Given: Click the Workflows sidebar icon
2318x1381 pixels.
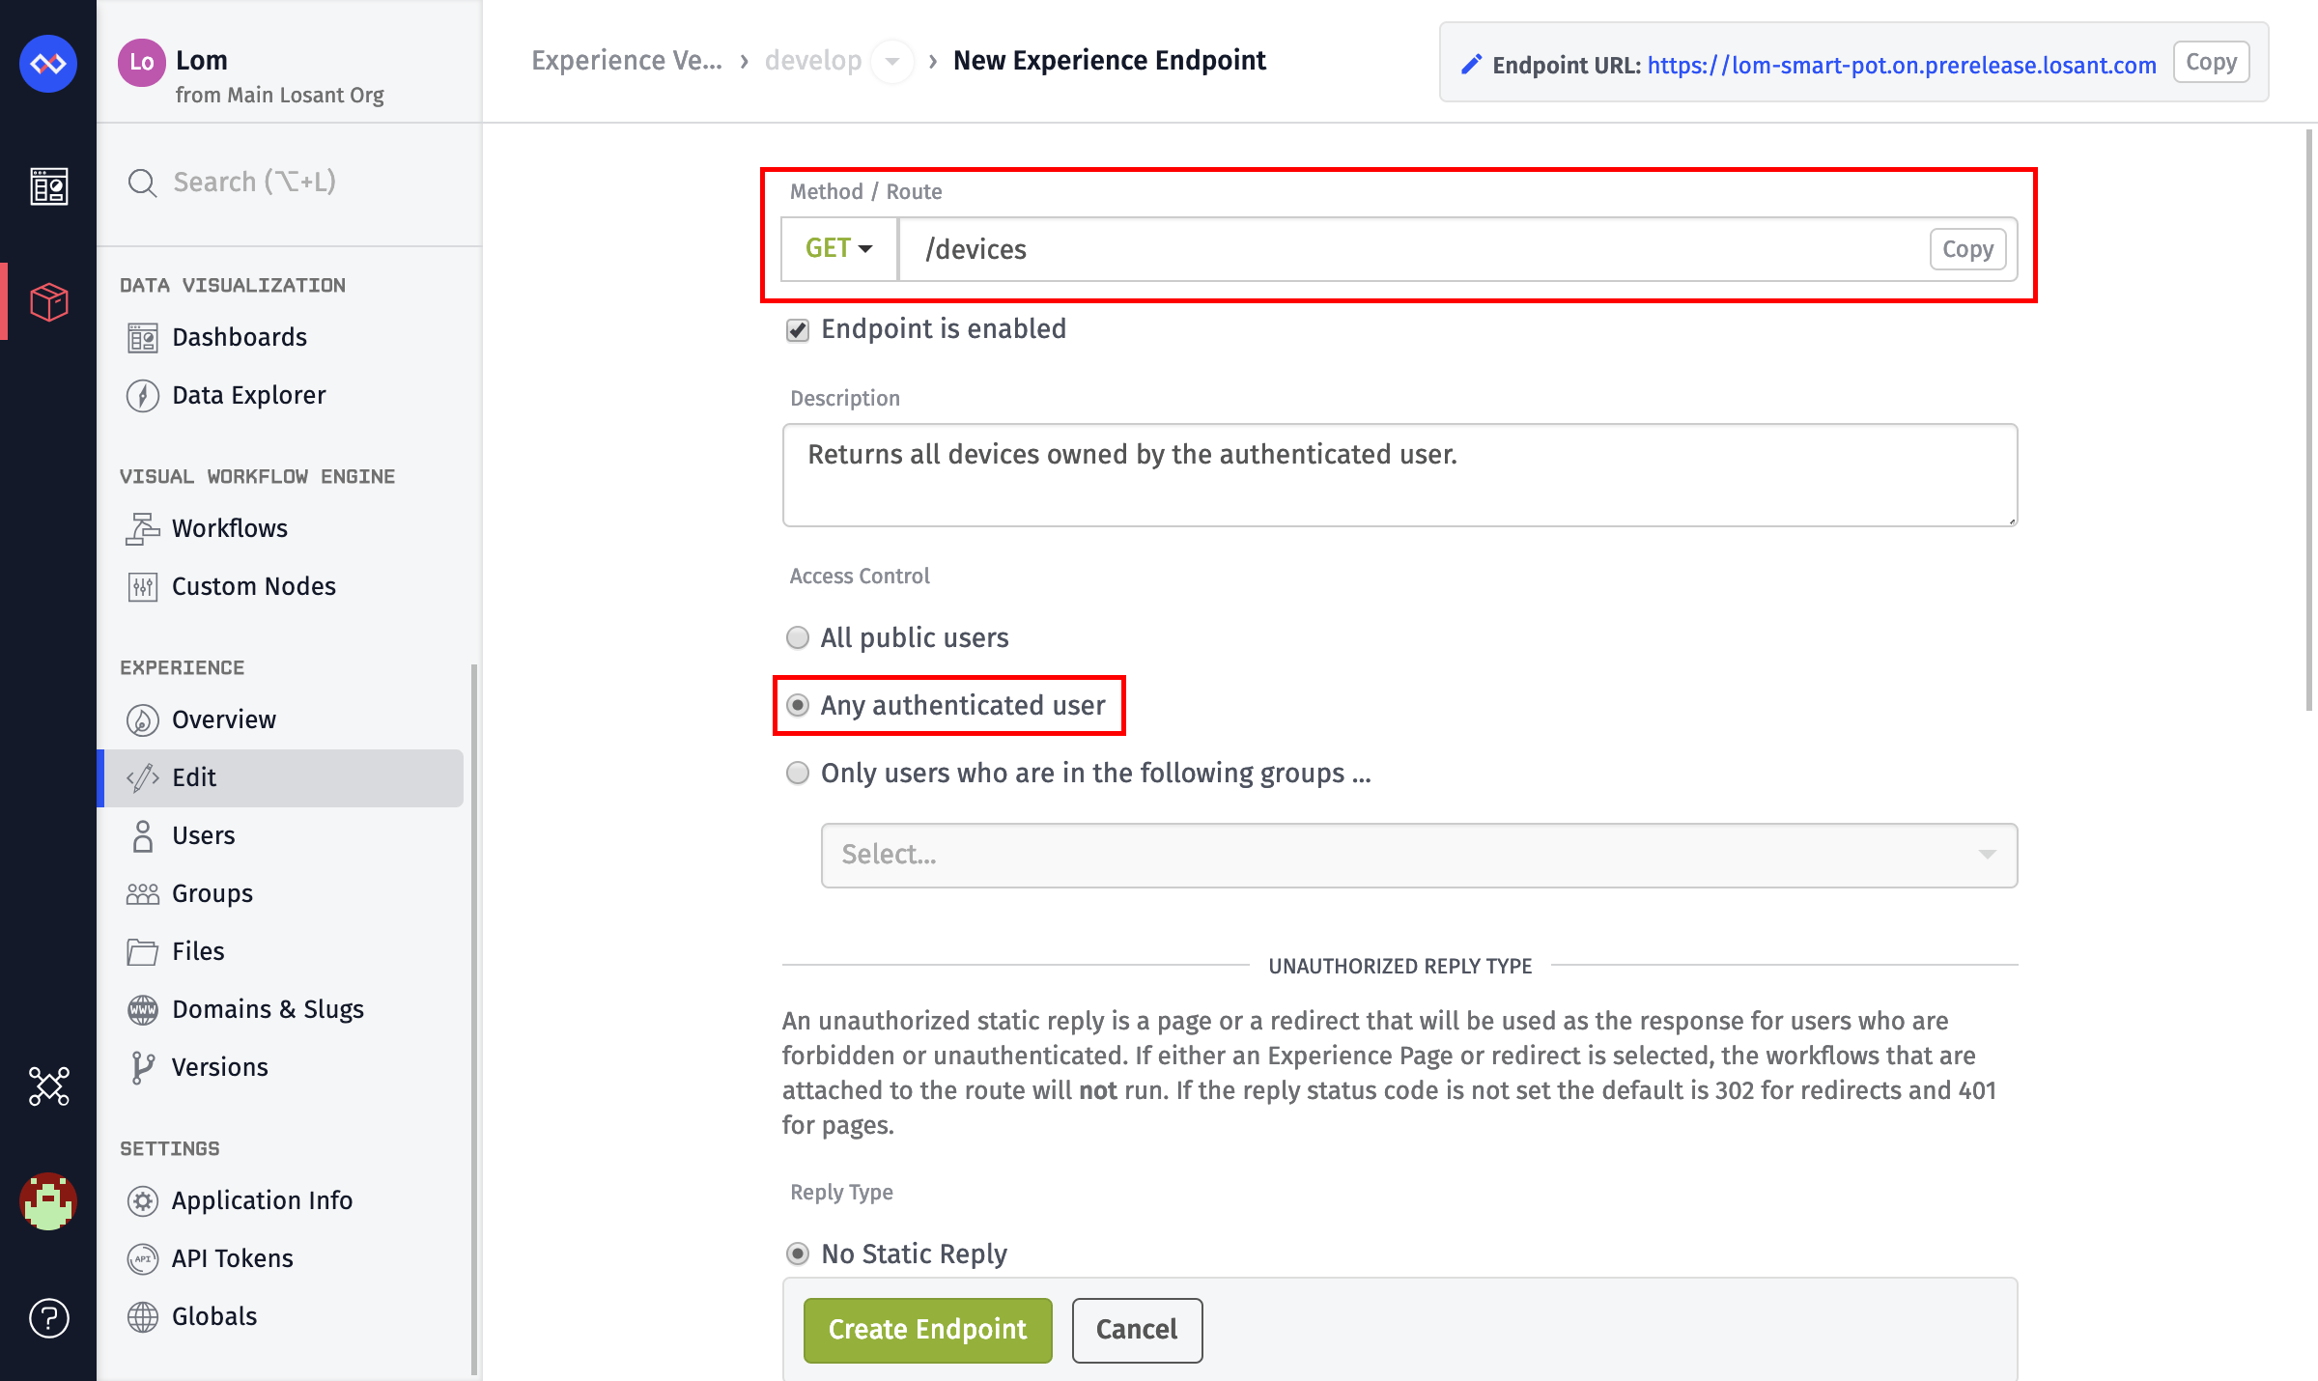Looking at the screenshot, I should click(143, 529).
